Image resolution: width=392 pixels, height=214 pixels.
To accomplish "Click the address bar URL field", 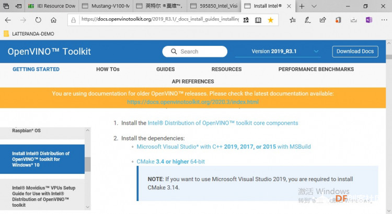I will [160, 19].
